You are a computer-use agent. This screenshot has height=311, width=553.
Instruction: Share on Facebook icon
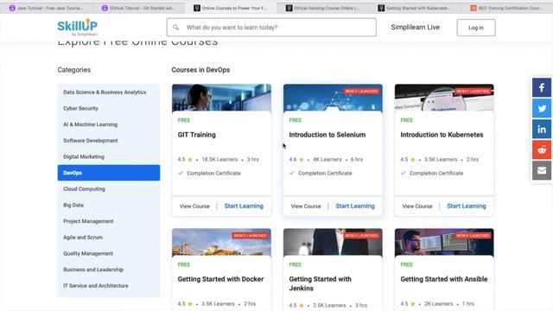pyautogui.click(x=542, y=87)
